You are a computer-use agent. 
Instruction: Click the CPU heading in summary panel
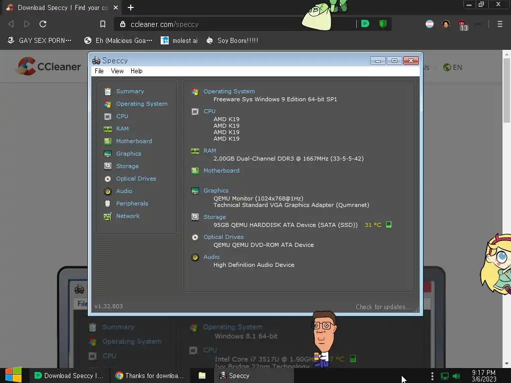click(209, 111)
